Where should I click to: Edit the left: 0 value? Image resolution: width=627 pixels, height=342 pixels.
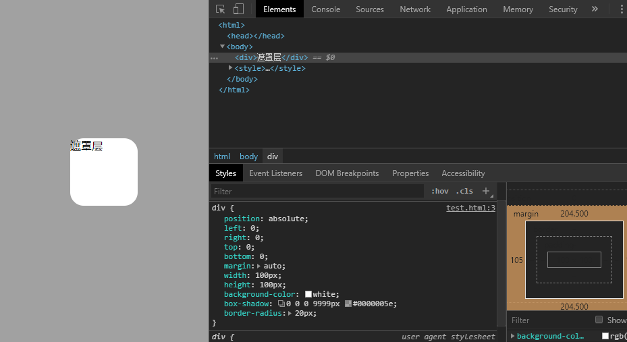pos(252,228)
